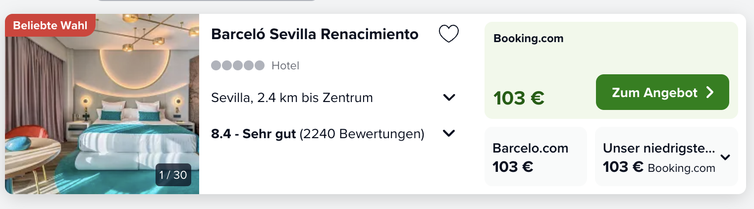
Task: Open the Zum Angebot offer
Action: (662, 92)
